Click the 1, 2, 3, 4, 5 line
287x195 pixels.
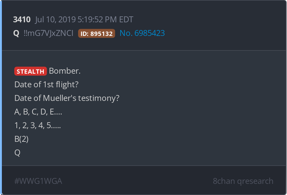[38, 125]
